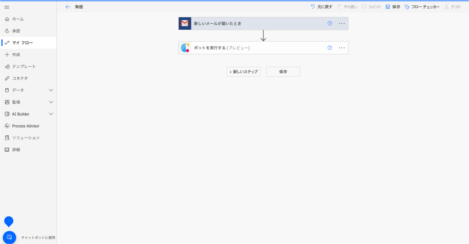The width and height of the screenshot is (469, 244).
Task: Click the flow title 無題
Action: 79,7
